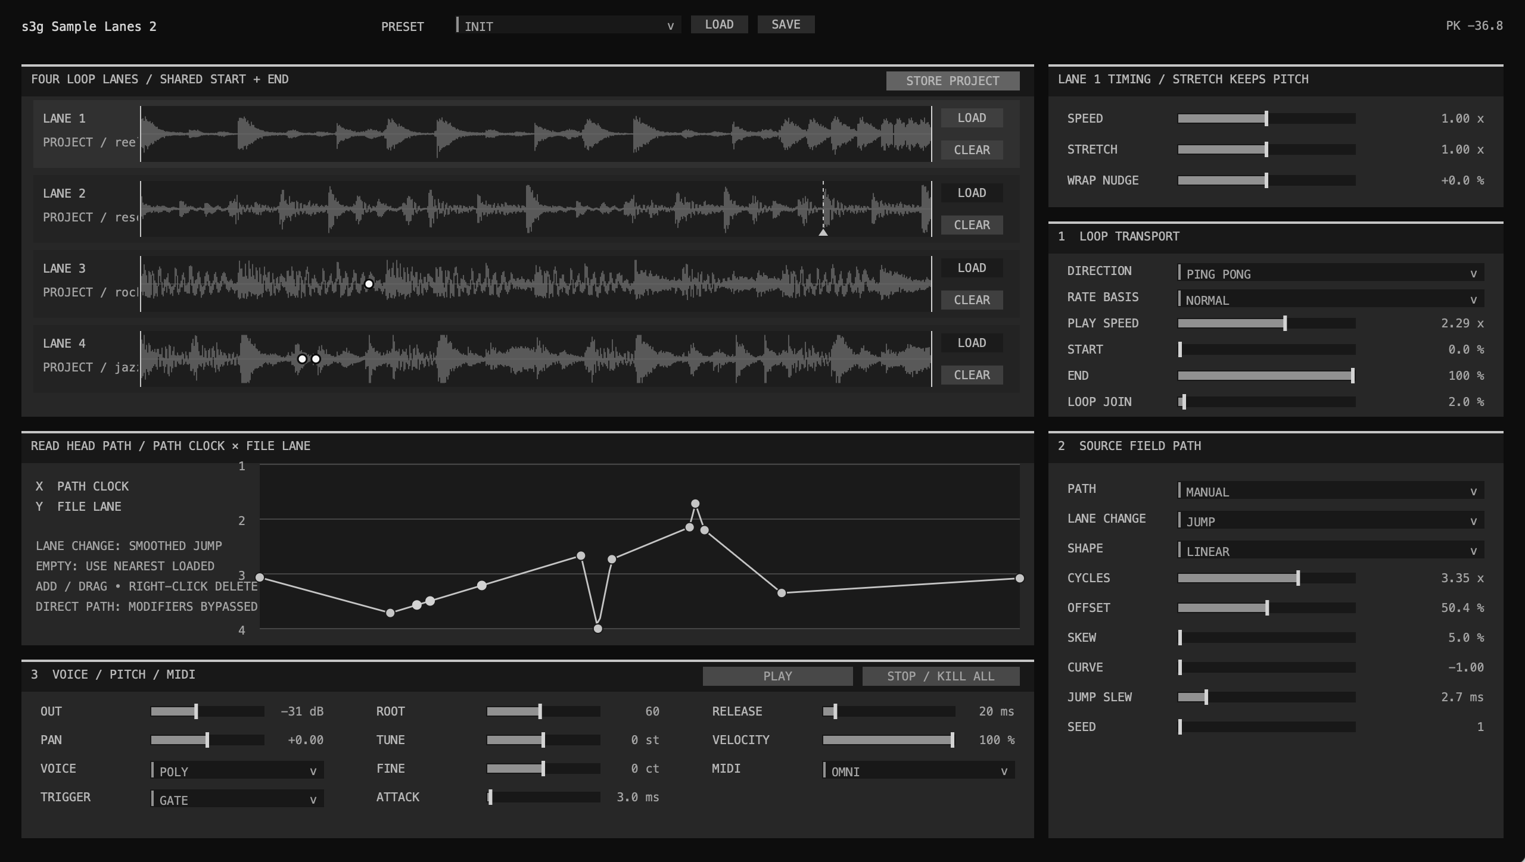Image resolution: width=1525 pixels, height=862 pixels.
Task: Open TRIGGER dropdown set to GATE
Action: pyautogui.click(x=238, y=799)
